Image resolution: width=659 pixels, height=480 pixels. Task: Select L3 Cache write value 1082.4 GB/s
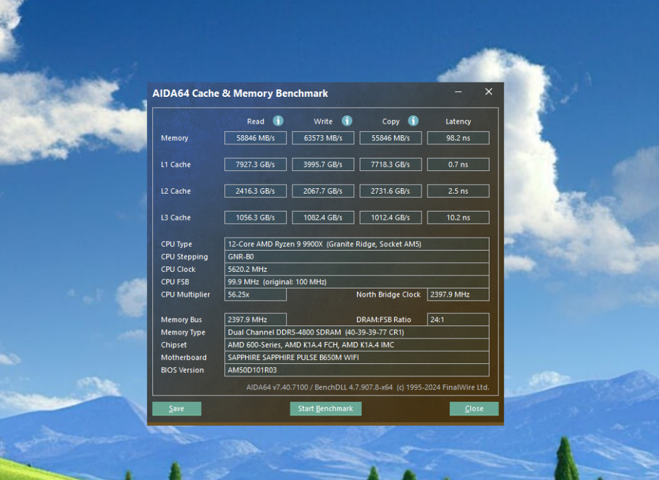pos(323,217)
